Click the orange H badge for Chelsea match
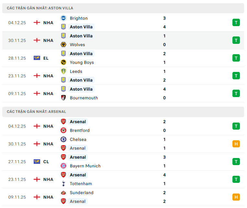This screenshot has height=208, width=247. (236, 144)
